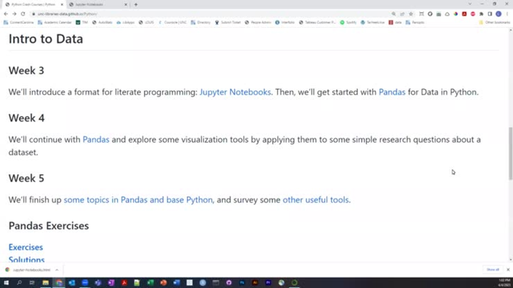Open File Explorer from the taskbar
This screenshot has width=513, height=288.
tap(46, 282)
